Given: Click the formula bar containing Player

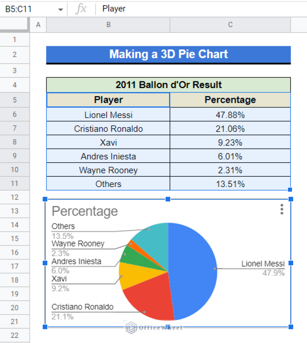Looking at the screenshot, I should point(200,9).
